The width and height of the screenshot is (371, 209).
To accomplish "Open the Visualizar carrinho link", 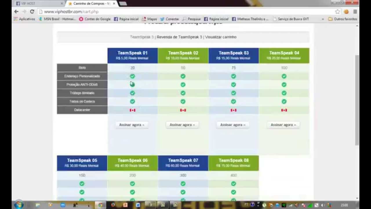I will [221, 37].
